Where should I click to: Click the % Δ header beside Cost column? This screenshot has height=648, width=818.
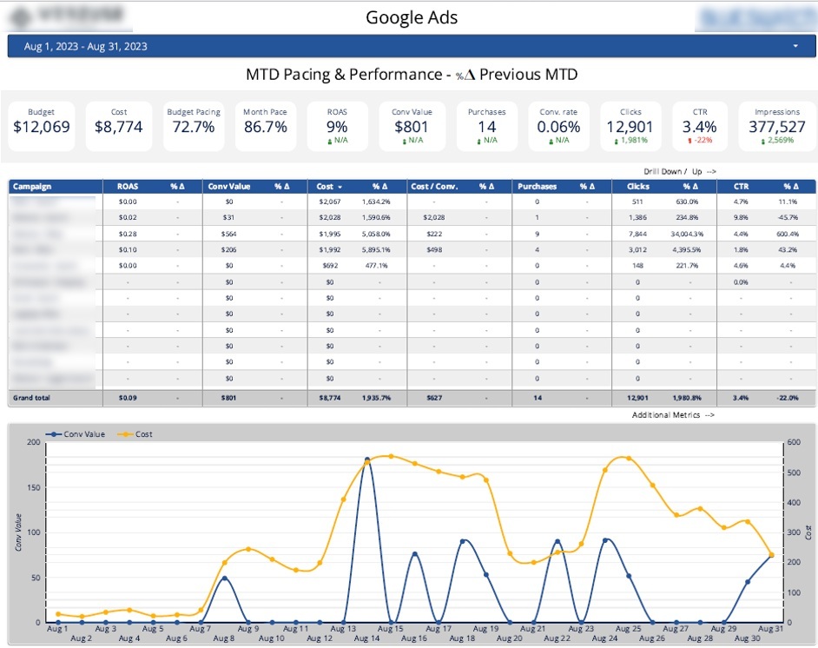(379, 186)
